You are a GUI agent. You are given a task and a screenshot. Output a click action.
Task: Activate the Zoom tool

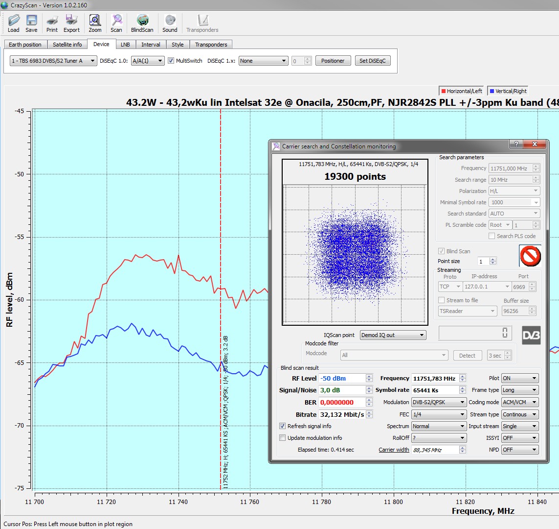pos(95,24)
